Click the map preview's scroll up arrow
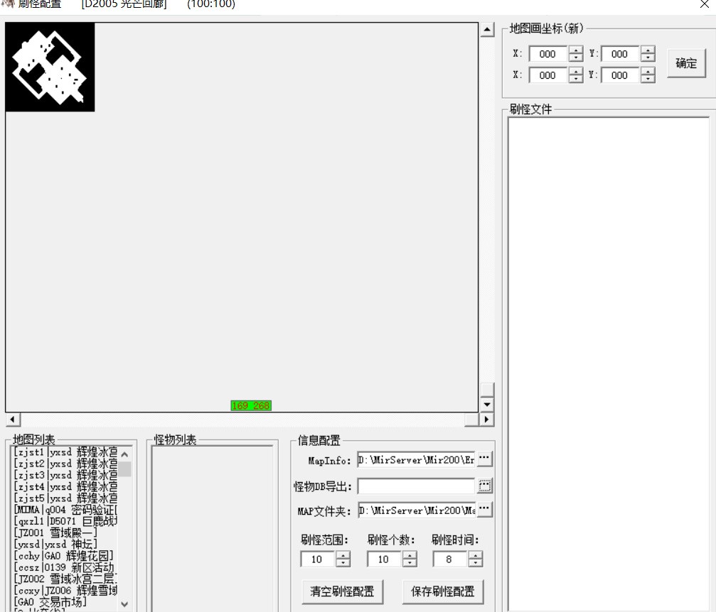The height and width of the screenshot is (612, 716). pos(487,30)
